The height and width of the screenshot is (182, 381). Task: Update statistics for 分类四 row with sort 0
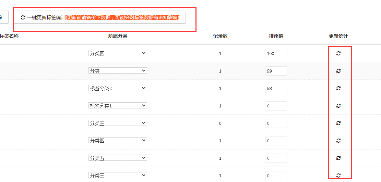click(x=338, y=141)
